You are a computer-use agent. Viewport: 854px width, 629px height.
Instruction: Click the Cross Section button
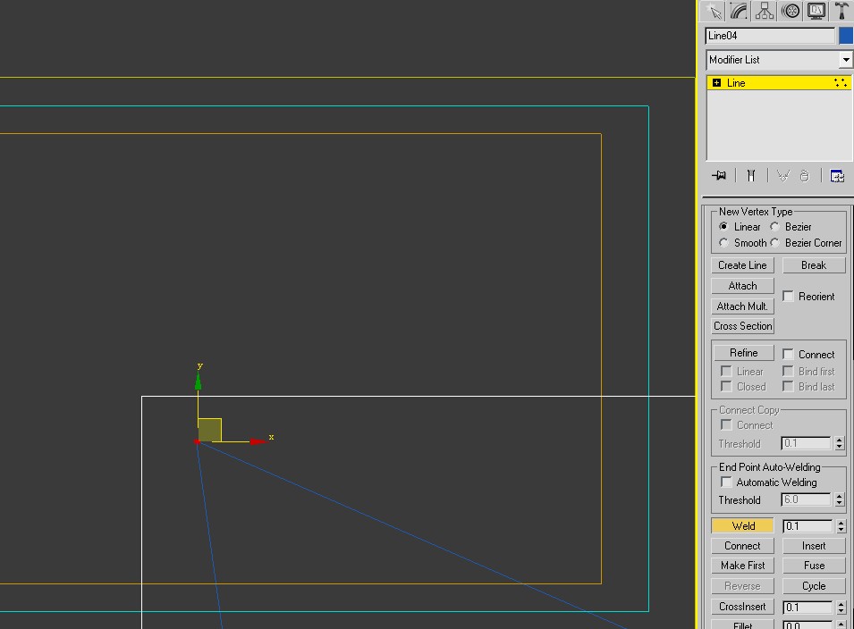pos(742,326)
